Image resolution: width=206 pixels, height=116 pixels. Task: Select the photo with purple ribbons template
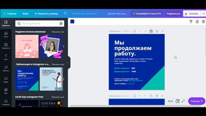pyautogui.click(x=51, y=46)
